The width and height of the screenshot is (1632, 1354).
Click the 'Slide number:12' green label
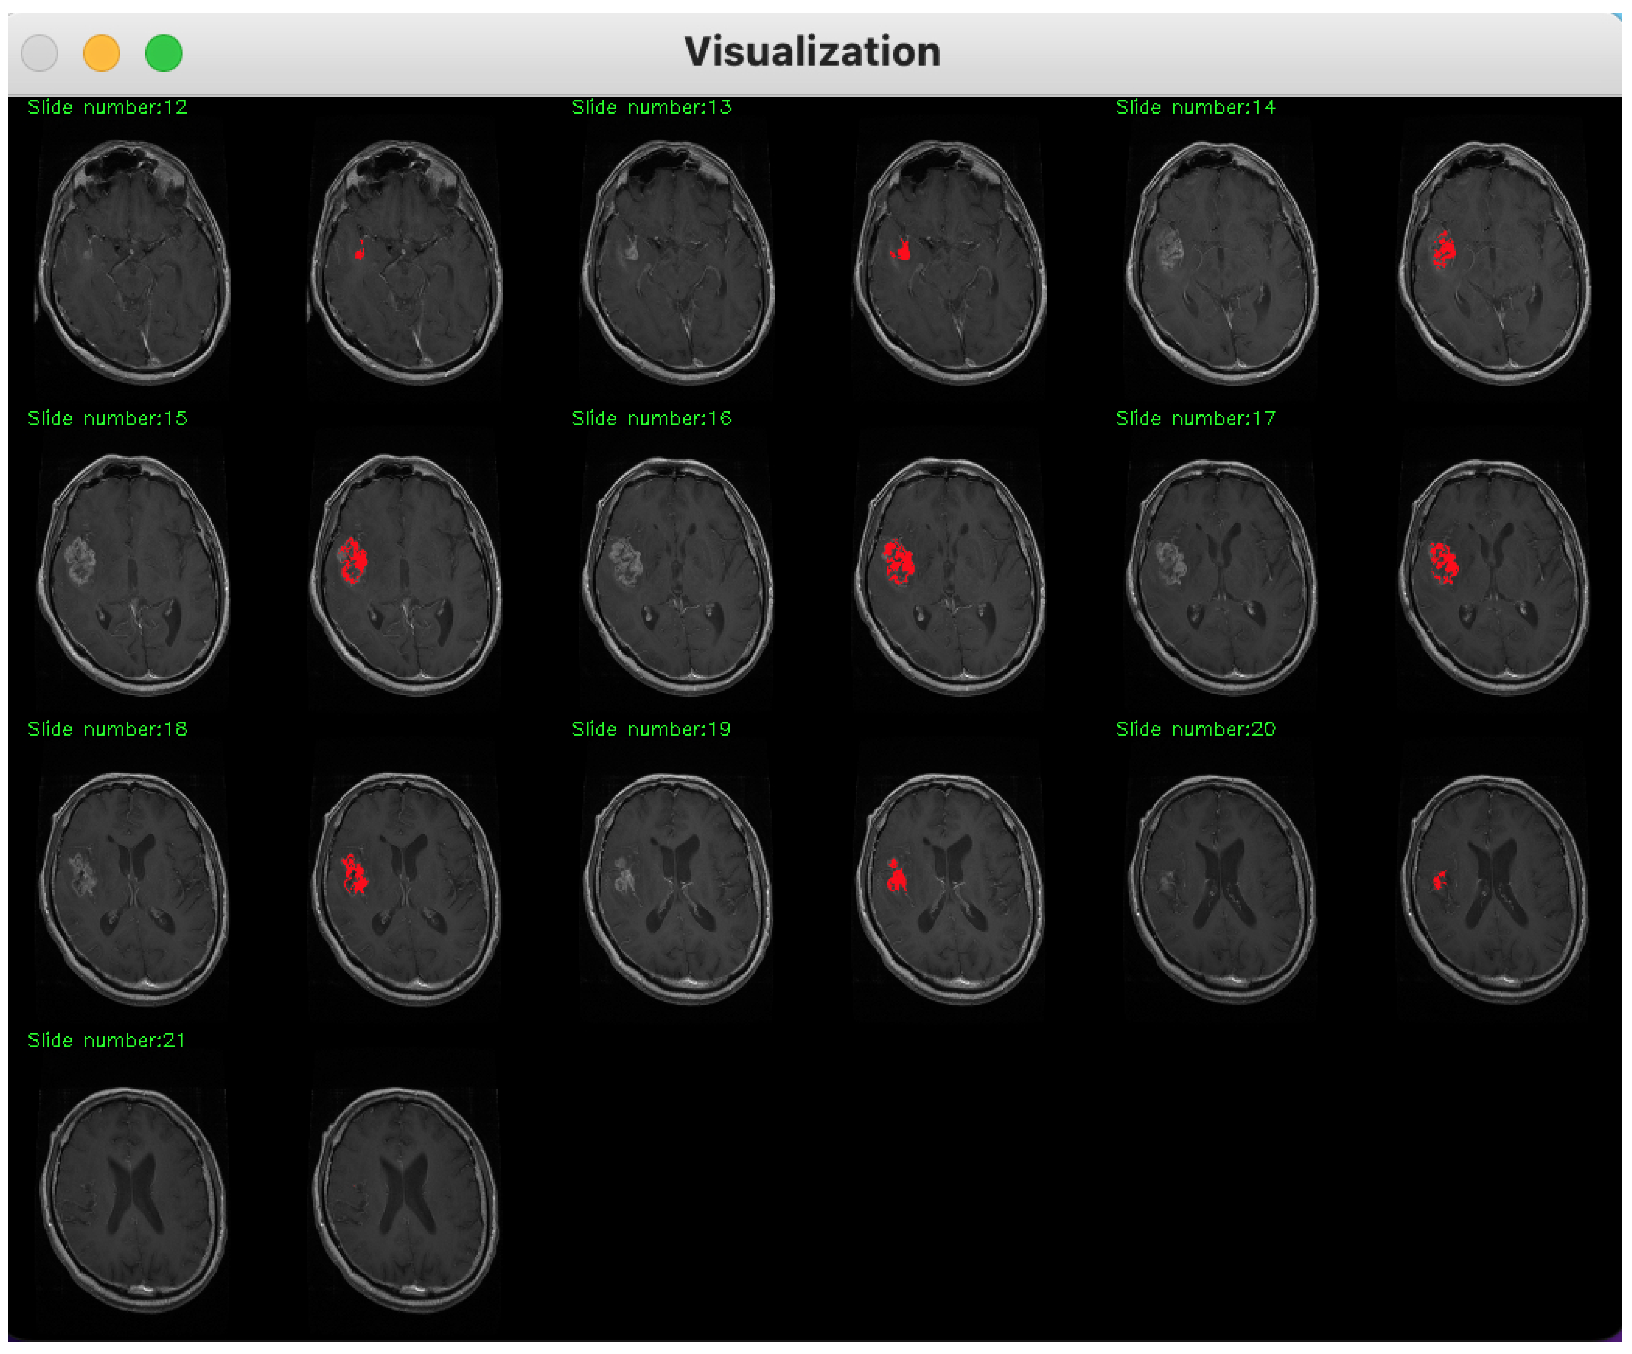click(107, 107)
